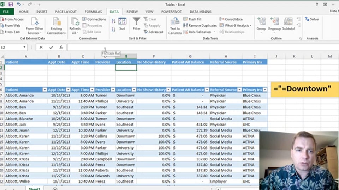
Task: Switch to the INSERT tab
Action: pos(42,12)
